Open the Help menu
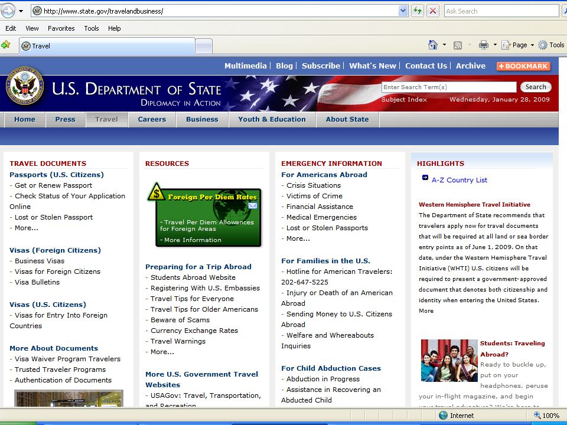Image resolution: width=567 pixels, height=425 pixels. [x=114, y=28]
